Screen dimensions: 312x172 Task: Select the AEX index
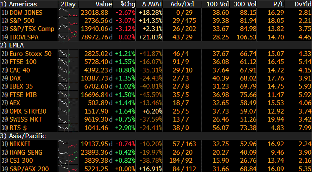tap(15, 103)
